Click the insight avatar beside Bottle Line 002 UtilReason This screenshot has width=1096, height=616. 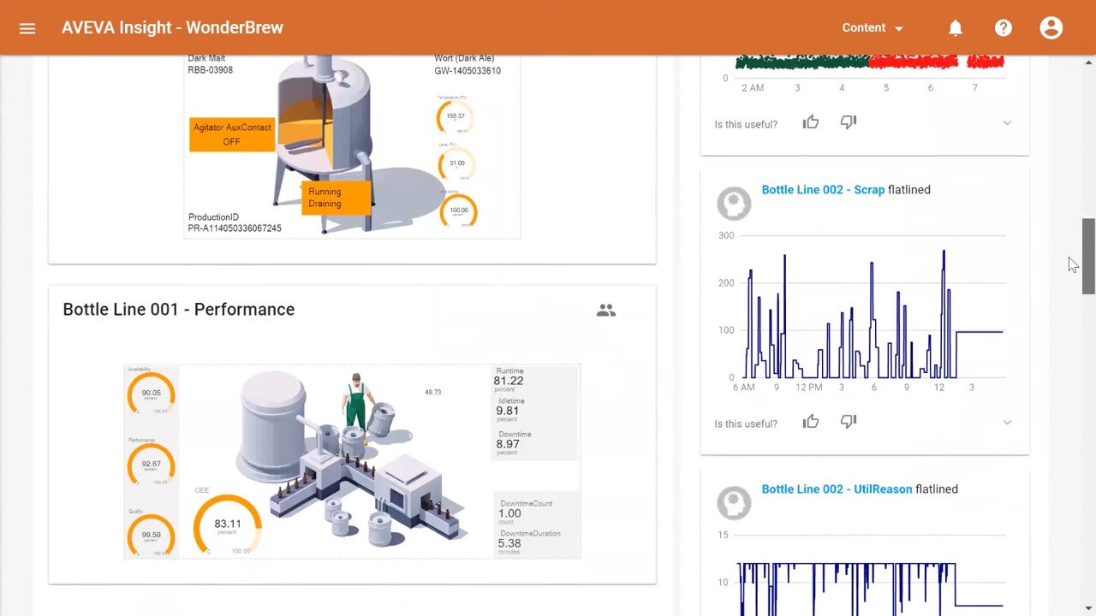click(x=734, y=503)
